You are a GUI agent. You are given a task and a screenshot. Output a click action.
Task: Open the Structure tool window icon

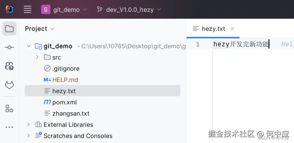tap(9, 109)
